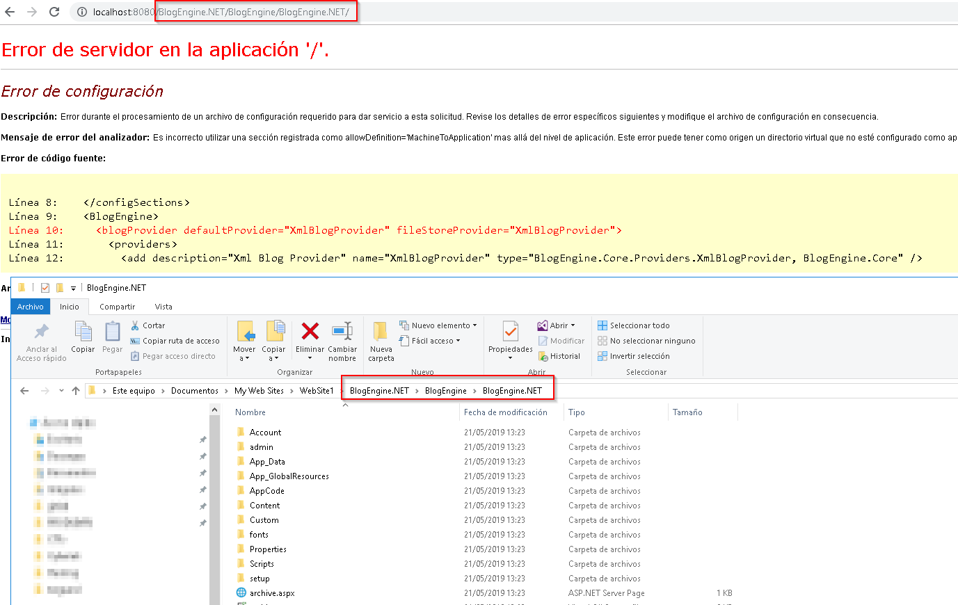The width and height of the screenshot is (958, 605).
Task: Select Cortar in the ribbon
Action: (148, 325)
